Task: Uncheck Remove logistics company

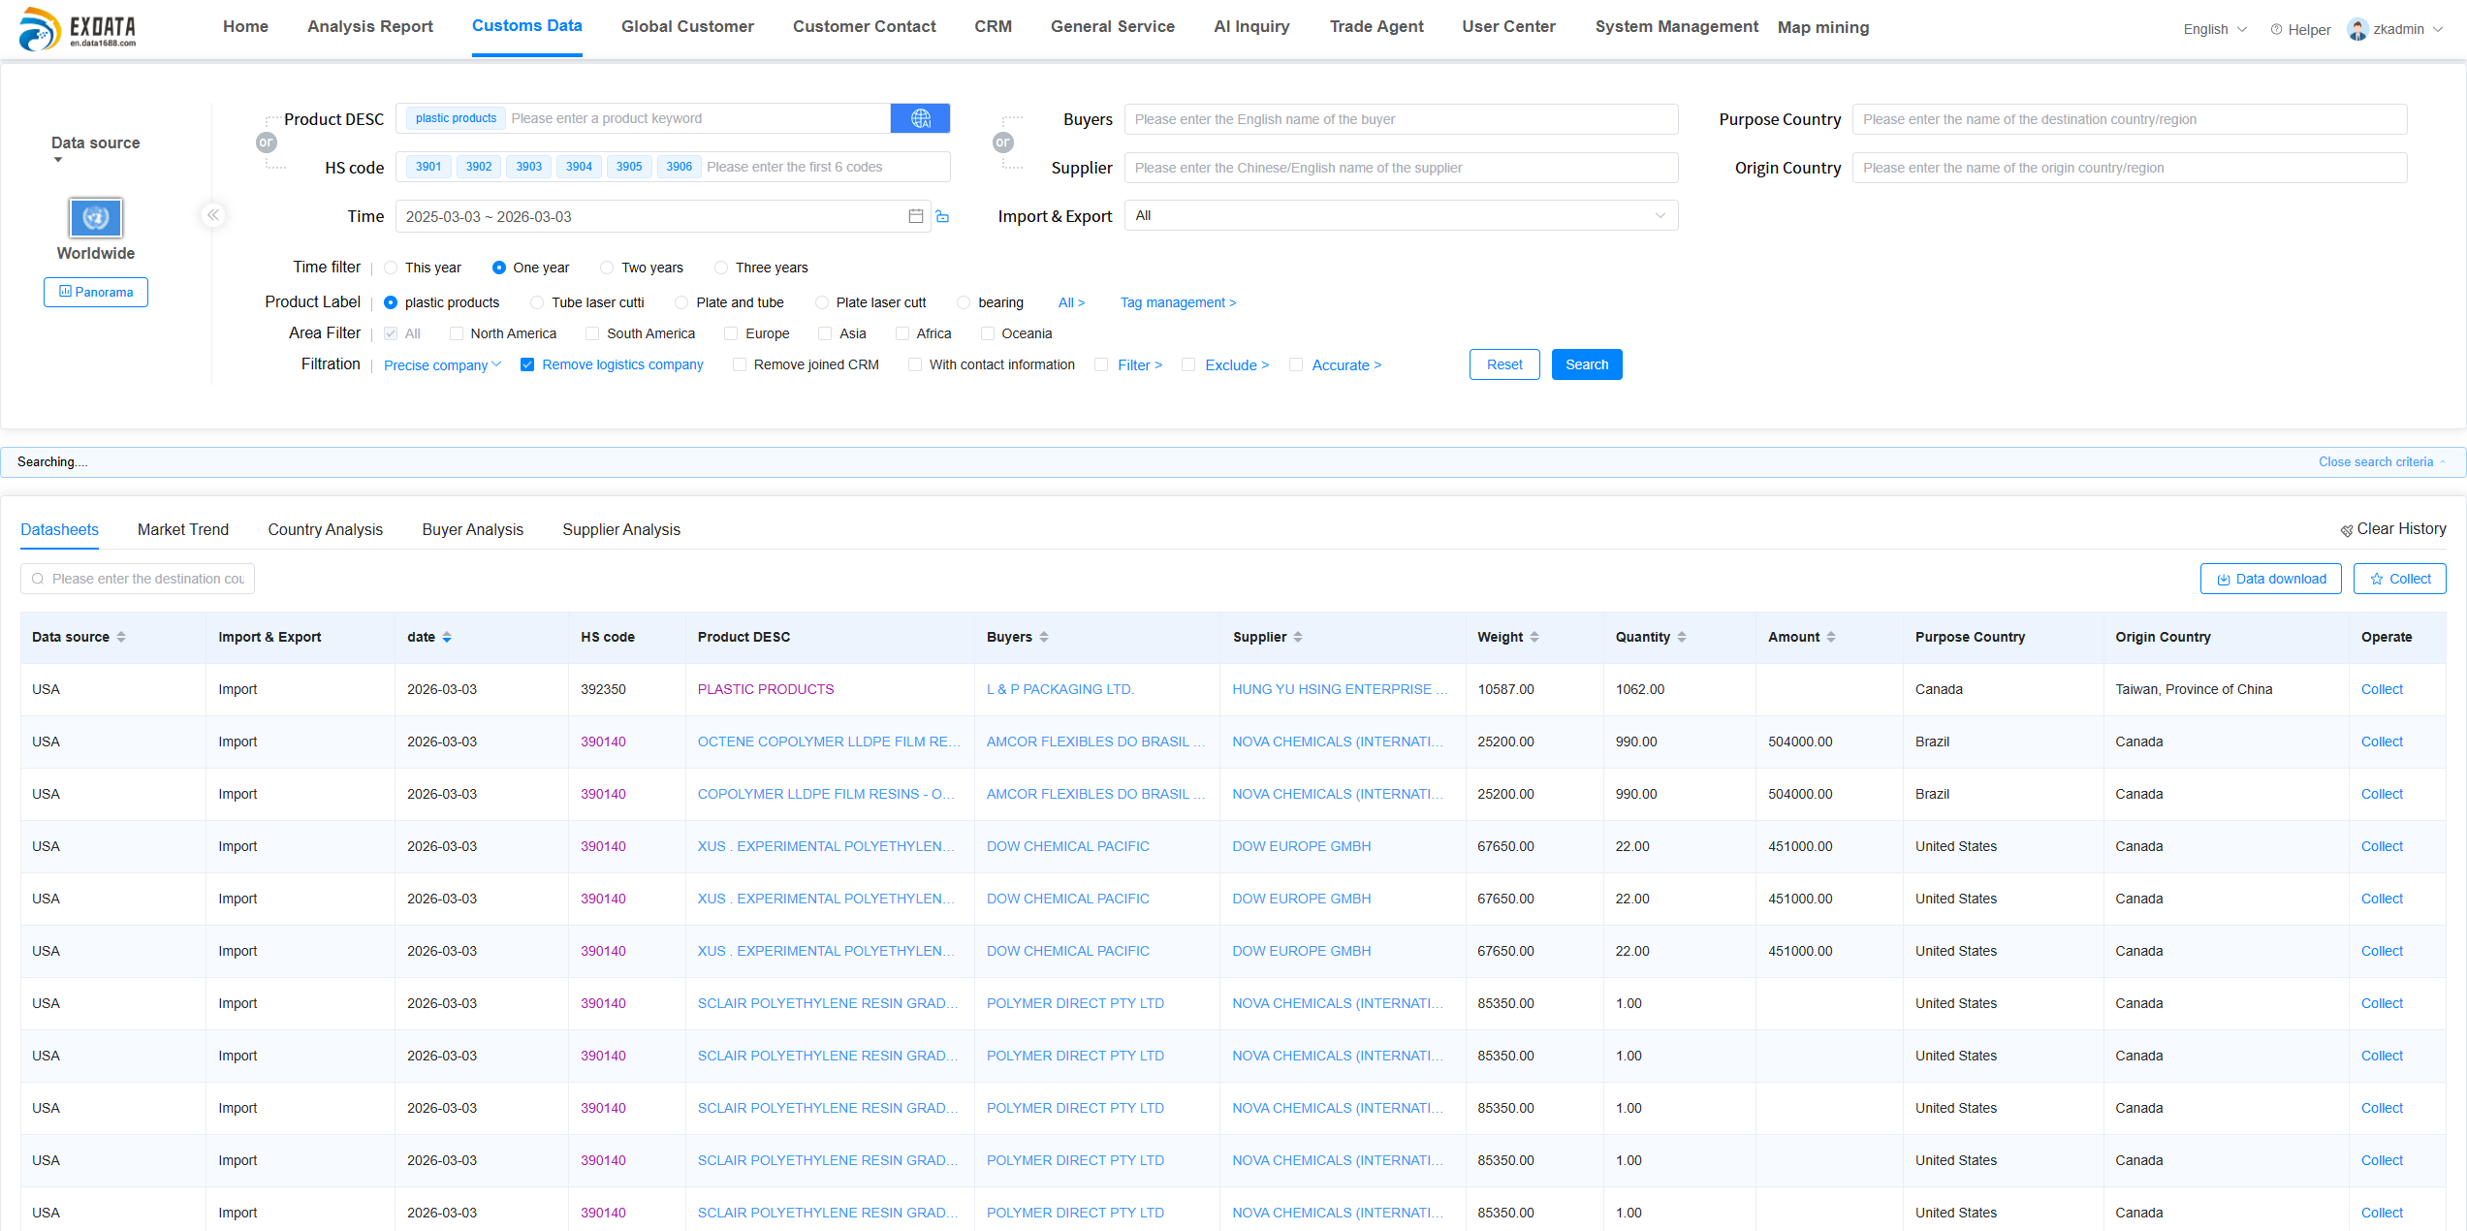Action: point(527,364)
